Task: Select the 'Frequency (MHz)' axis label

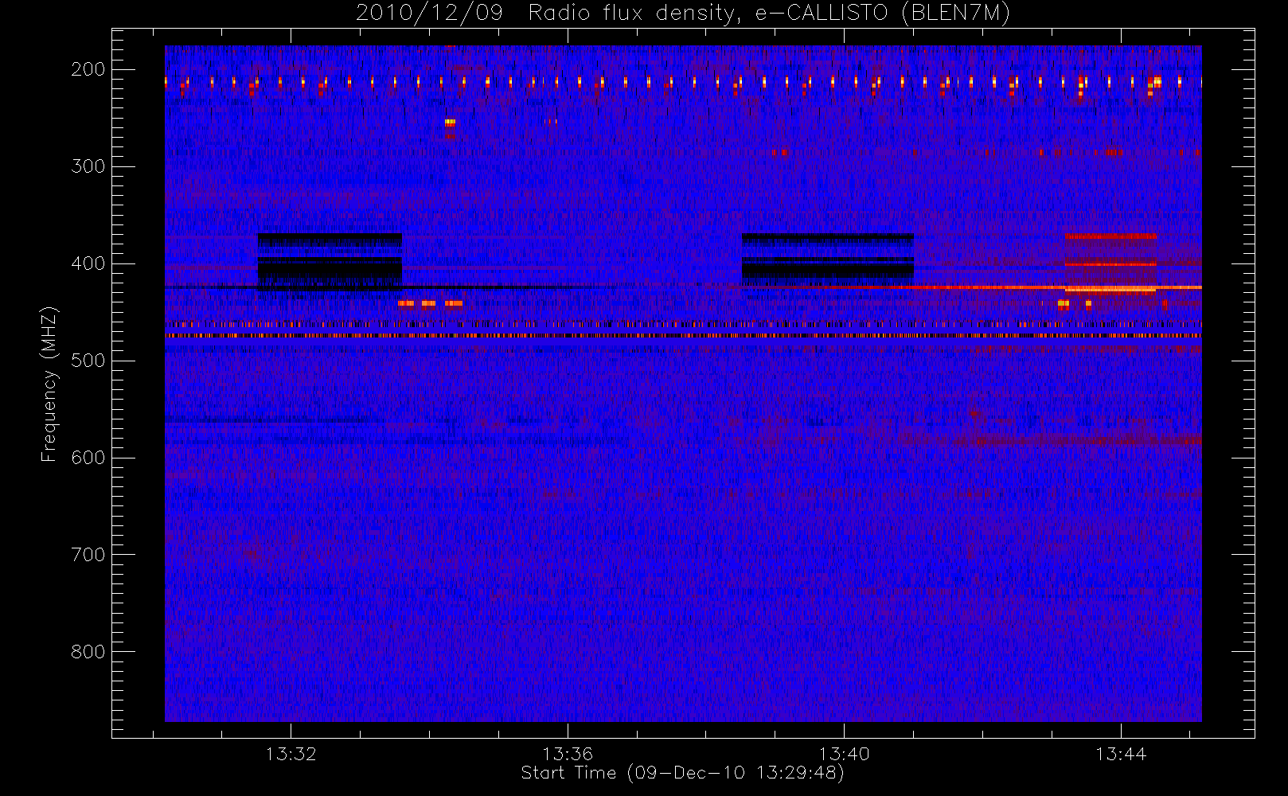Action: 49,384
